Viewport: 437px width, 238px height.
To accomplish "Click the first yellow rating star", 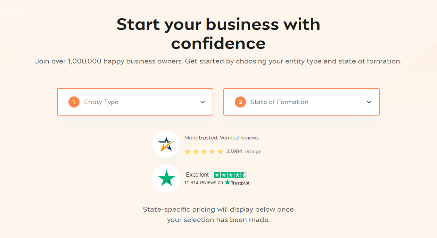I will pos(188,152).
